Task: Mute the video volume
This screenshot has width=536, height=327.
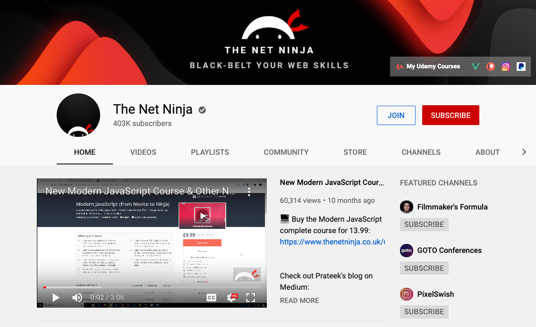Action: pyautogui.click(x=77, y=298)
